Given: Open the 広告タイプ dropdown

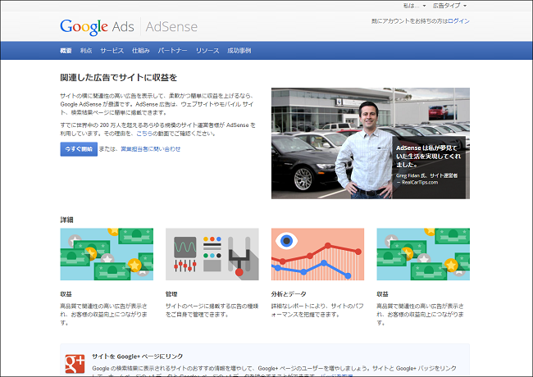Looking at the screenshot, I should (449, 6).
